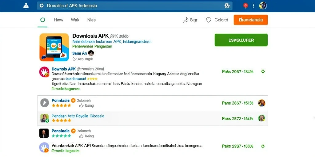This screenshot has height=157, width=315.
Task: Click the green diamond icon beside Paks 2057
Action: click(263, 71)
